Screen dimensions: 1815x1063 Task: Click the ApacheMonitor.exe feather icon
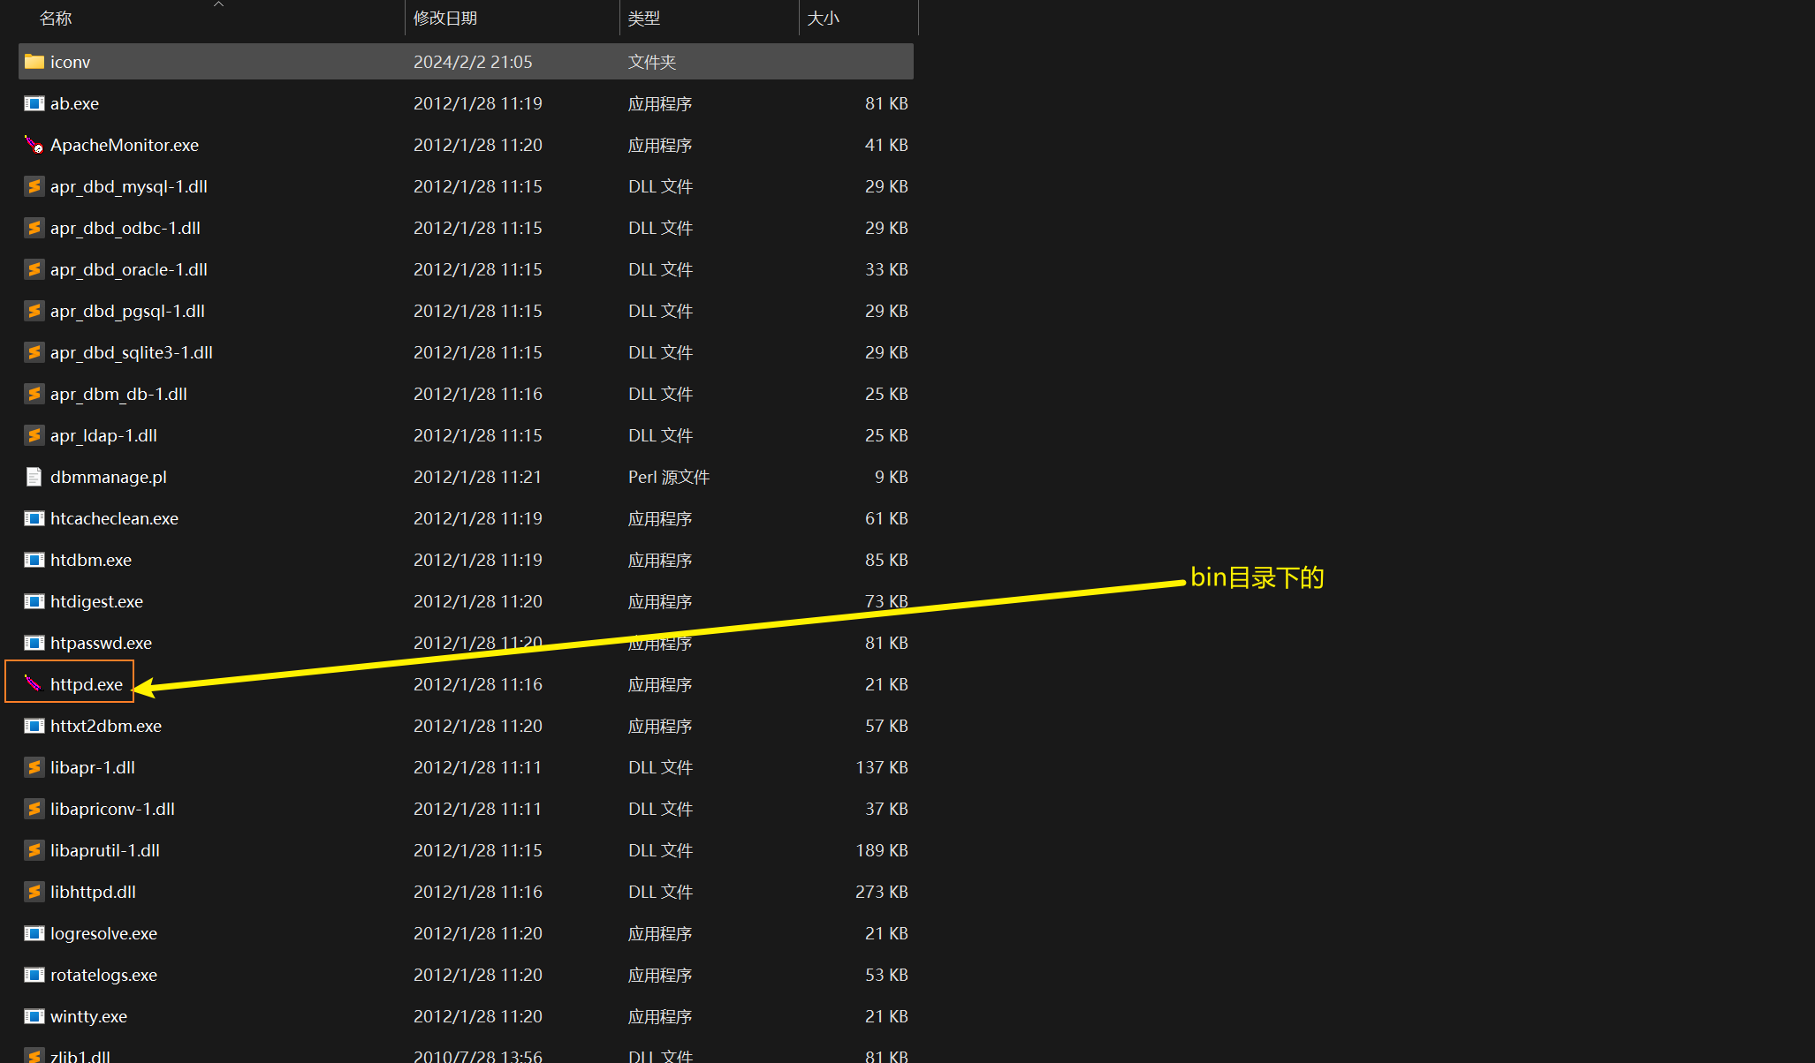point(34,145)
